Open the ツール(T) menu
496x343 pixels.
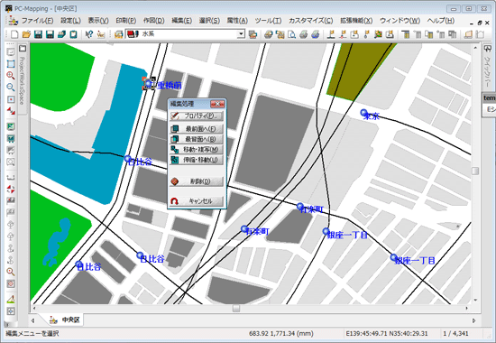point(268,21)
